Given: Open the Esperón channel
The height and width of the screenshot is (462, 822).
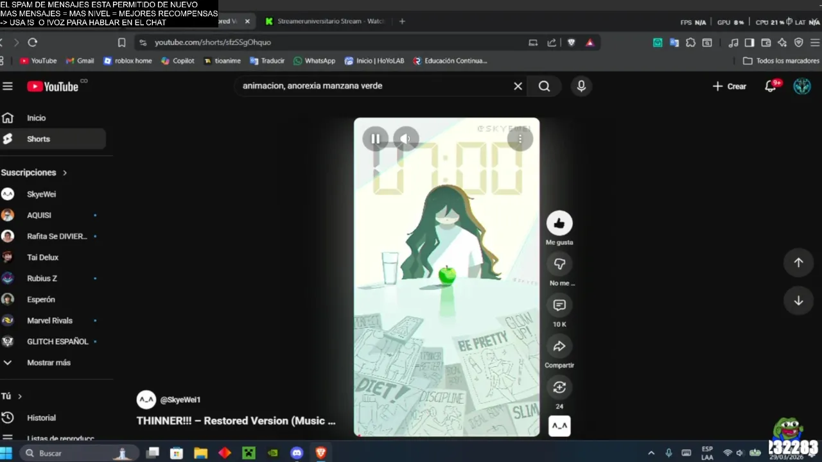Looking at the screenshot, I should point(53,300).
